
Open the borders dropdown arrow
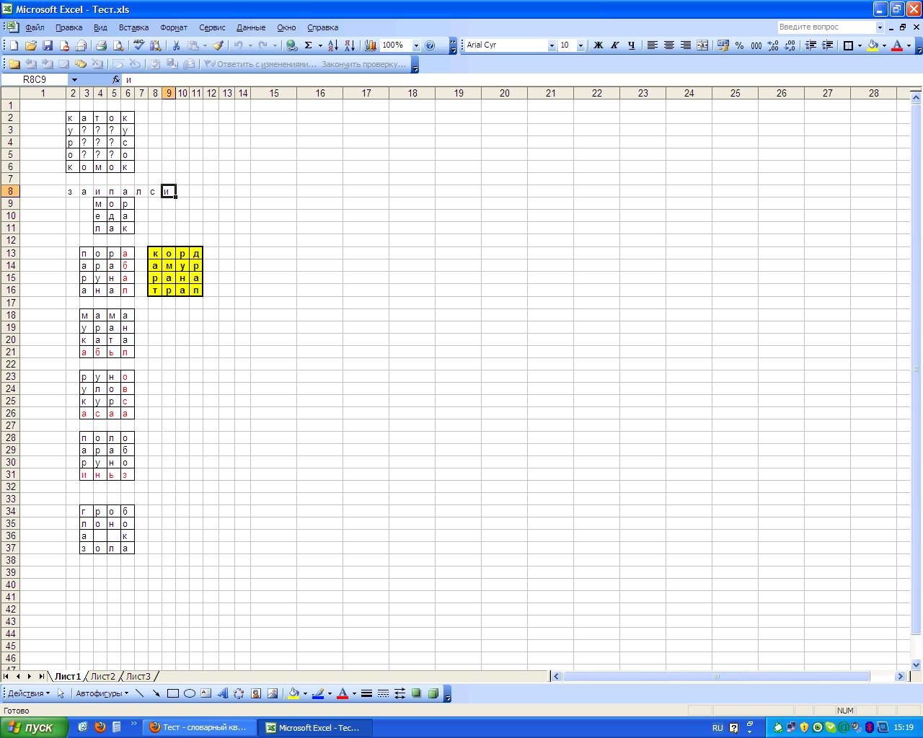[860, 45]
